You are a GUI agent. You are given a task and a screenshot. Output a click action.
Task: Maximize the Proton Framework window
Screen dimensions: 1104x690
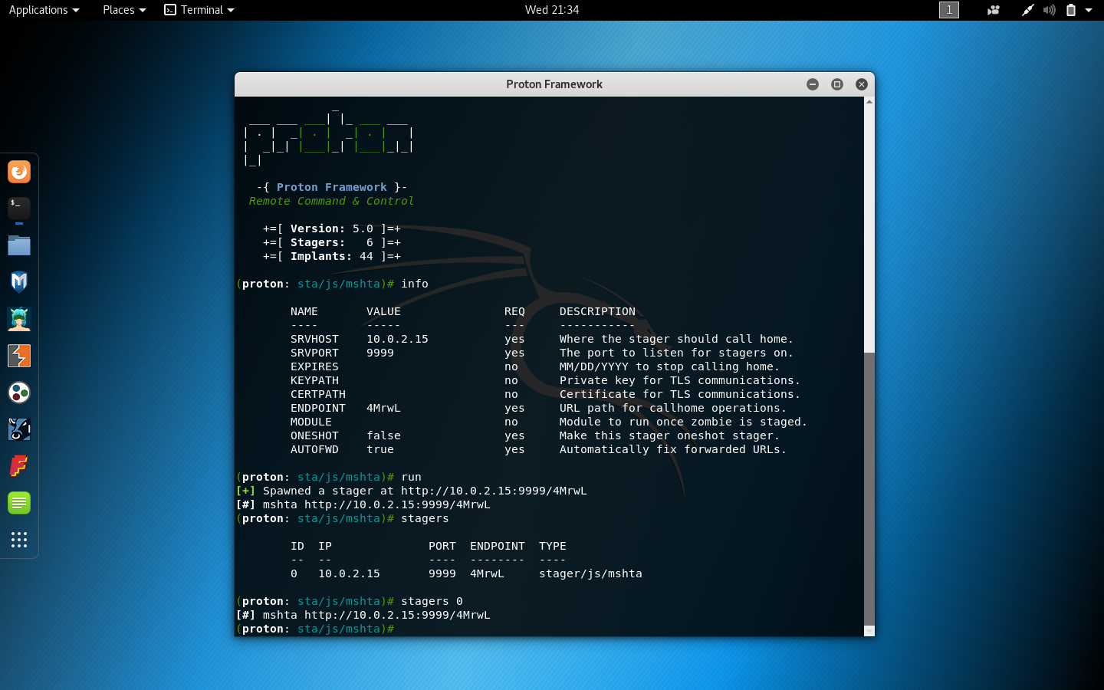tap(837, 84)
